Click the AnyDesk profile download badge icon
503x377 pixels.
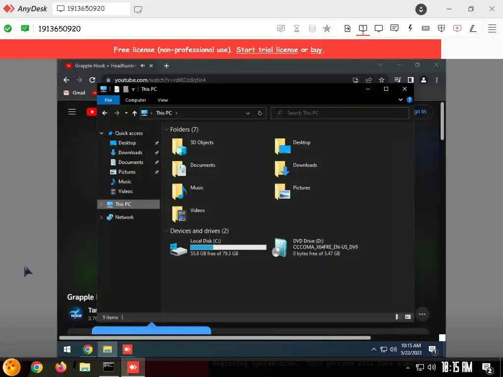coord(421,9)
